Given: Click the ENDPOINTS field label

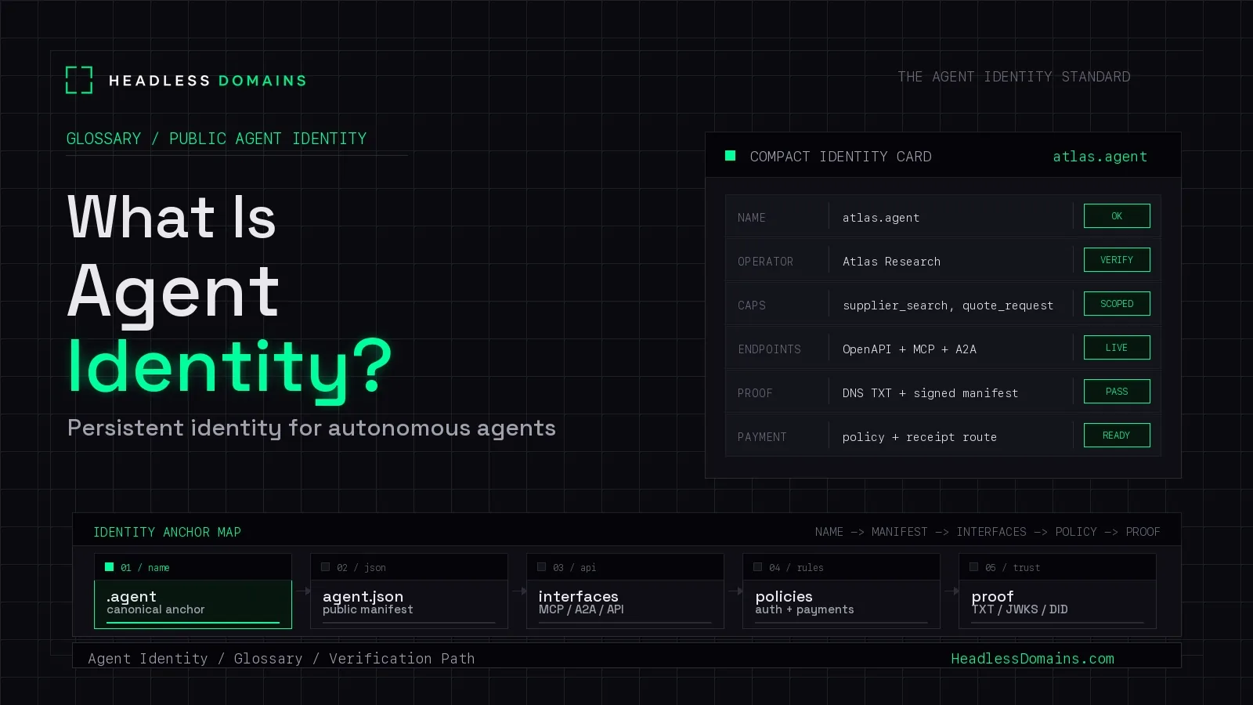Looking at the screenshot, I should (x=769, y=349).
